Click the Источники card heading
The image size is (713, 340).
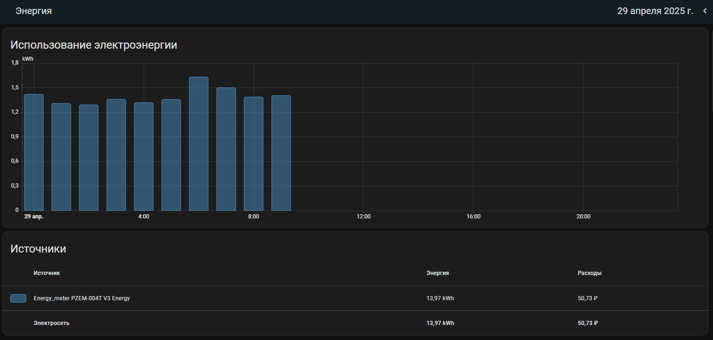click(38, 249)
